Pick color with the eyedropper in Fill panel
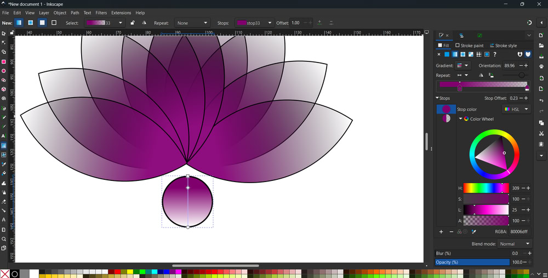 pyautogui.click(x=473, y=232)
